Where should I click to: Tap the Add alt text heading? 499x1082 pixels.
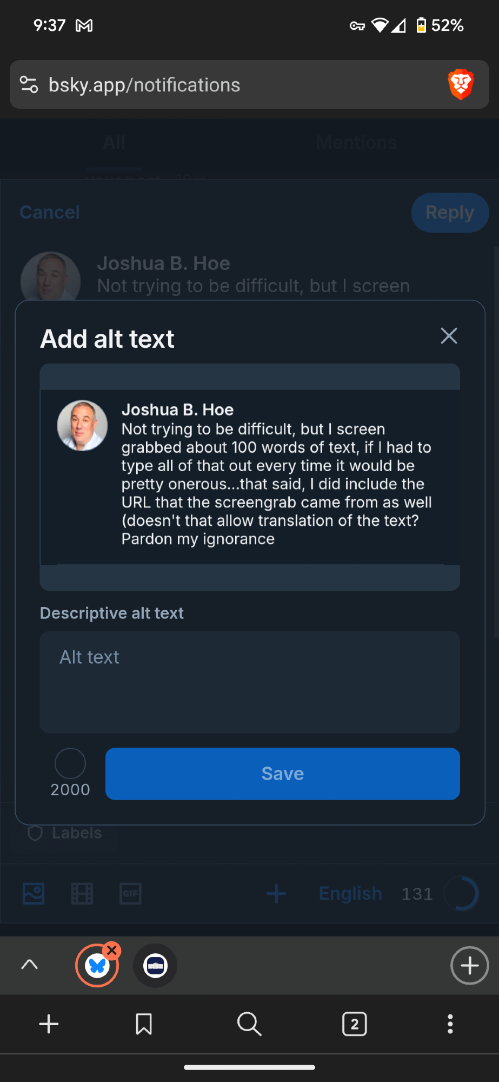click(x=107, y=339)
